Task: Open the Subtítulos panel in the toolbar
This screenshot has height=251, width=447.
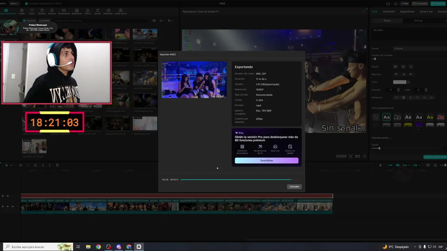Action: click(x=77, y=12)
